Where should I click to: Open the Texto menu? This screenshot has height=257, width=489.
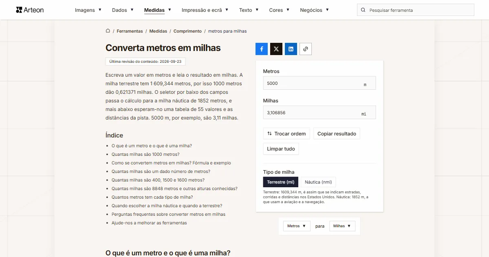[249, 10]
